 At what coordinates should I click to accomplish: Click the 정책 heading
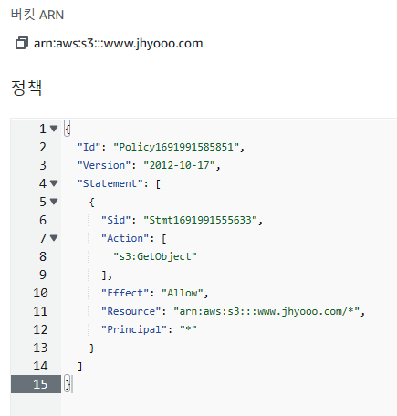point(26,88)
